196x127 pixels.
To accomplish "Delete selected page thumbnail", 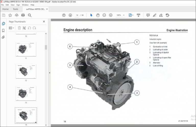I will 19,28.
